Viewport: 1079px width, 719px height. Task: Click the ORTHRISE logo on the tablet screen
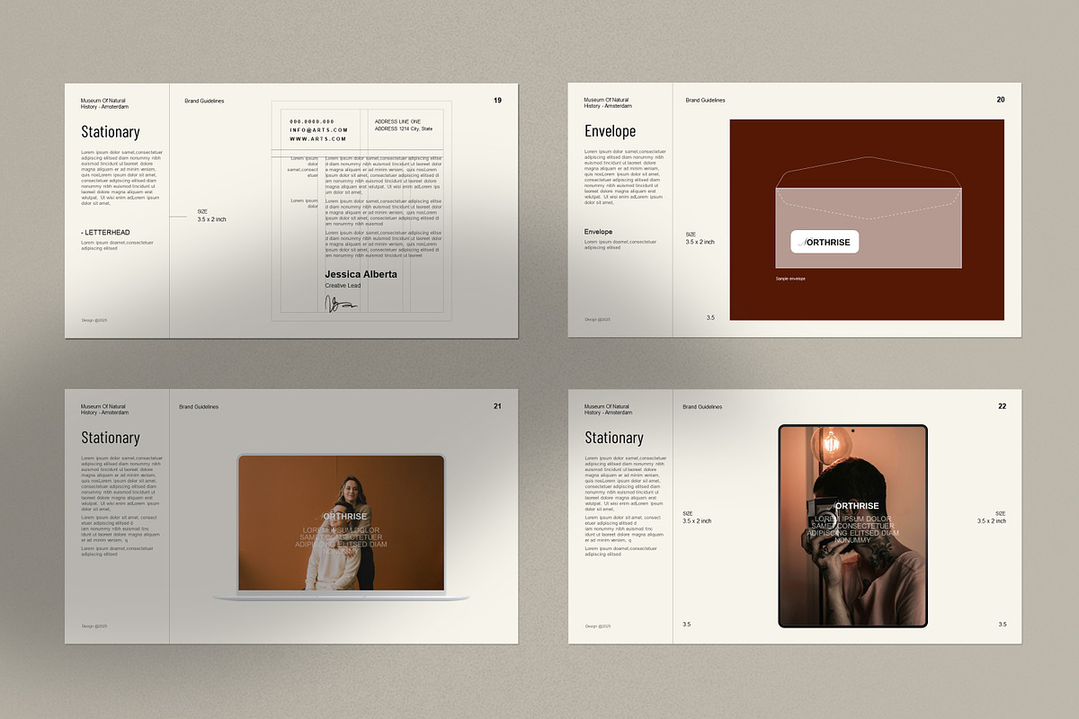pyautogui.click(x=853, y=506)
